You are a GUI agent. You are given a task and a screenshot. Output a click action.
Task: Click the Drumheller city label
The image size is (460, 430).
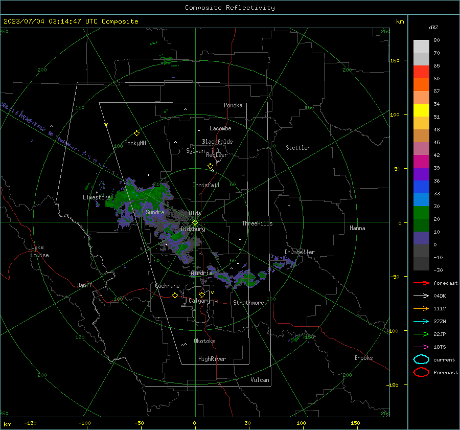pyautogui.click(x=300, y=252)
